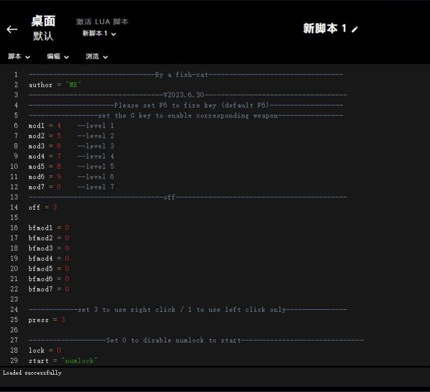Click the line 'bfmod1 = 0'
This screenshot has width=430, height=392.
coord(49,228)
